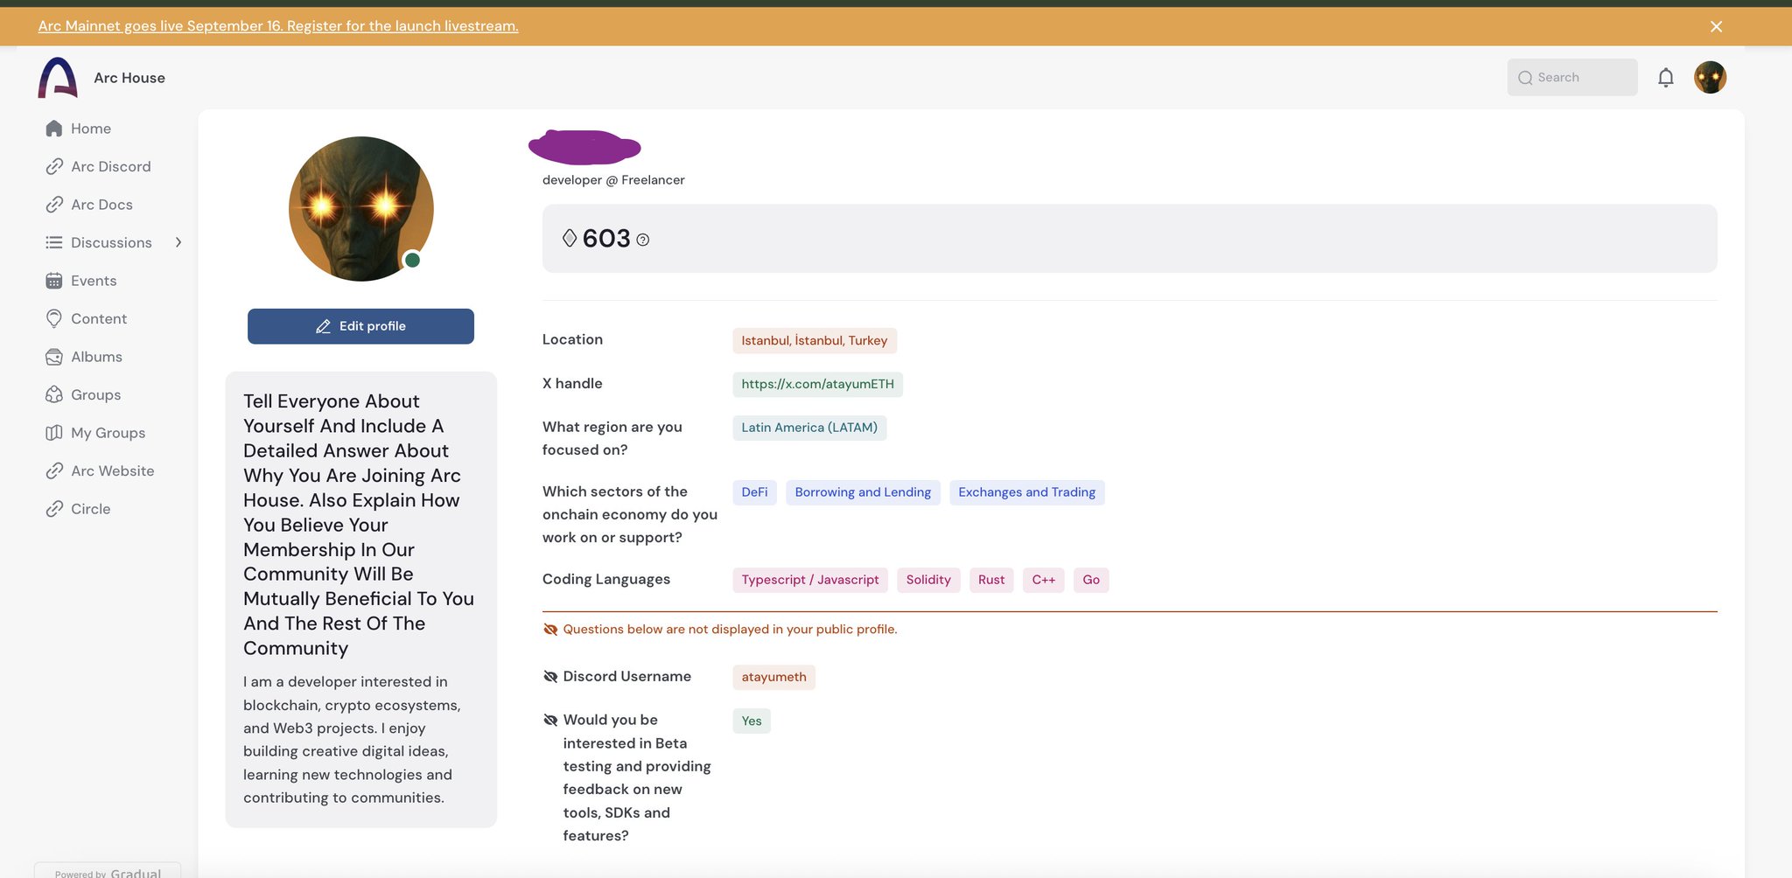Click the calendar icon beside Events
The image size is (1792, 878).
54,281
